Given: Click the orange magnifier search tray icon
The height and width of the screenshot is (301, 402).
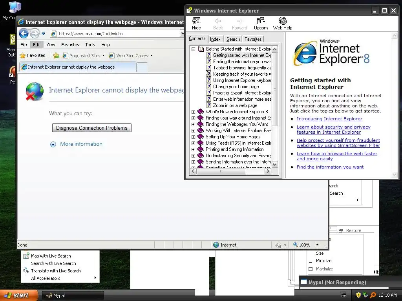Looking at the screenshot, I should [x=373, y=295].
